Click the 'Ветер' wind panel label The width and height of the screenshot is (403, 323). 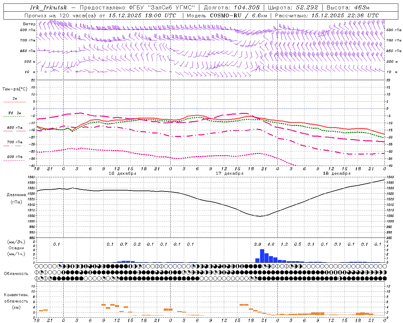point(29,24)
